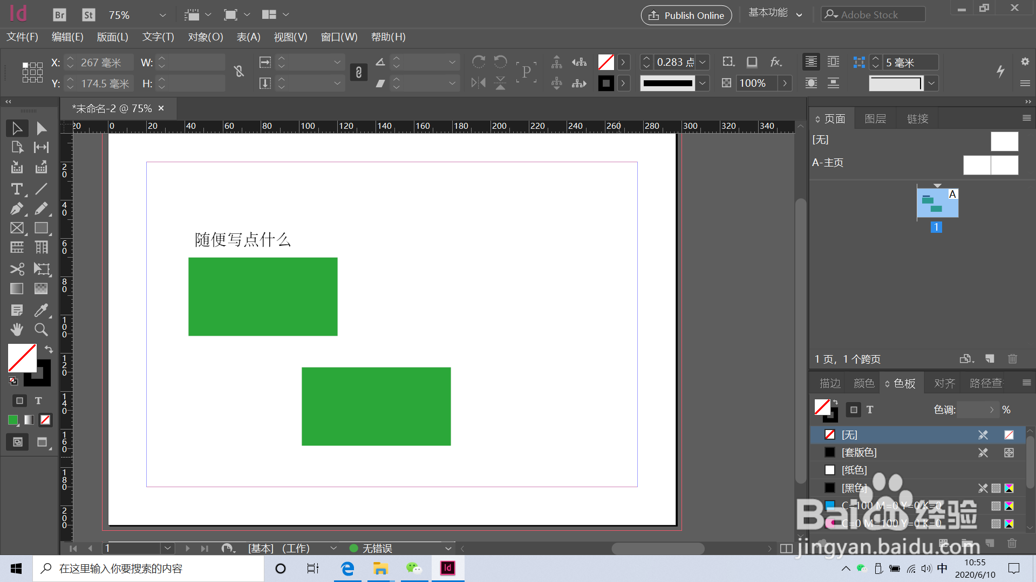Viewport: 1036px width, 582px height.
Task: Create new page icon in Pages panel
Action: [x=990, y=359]
